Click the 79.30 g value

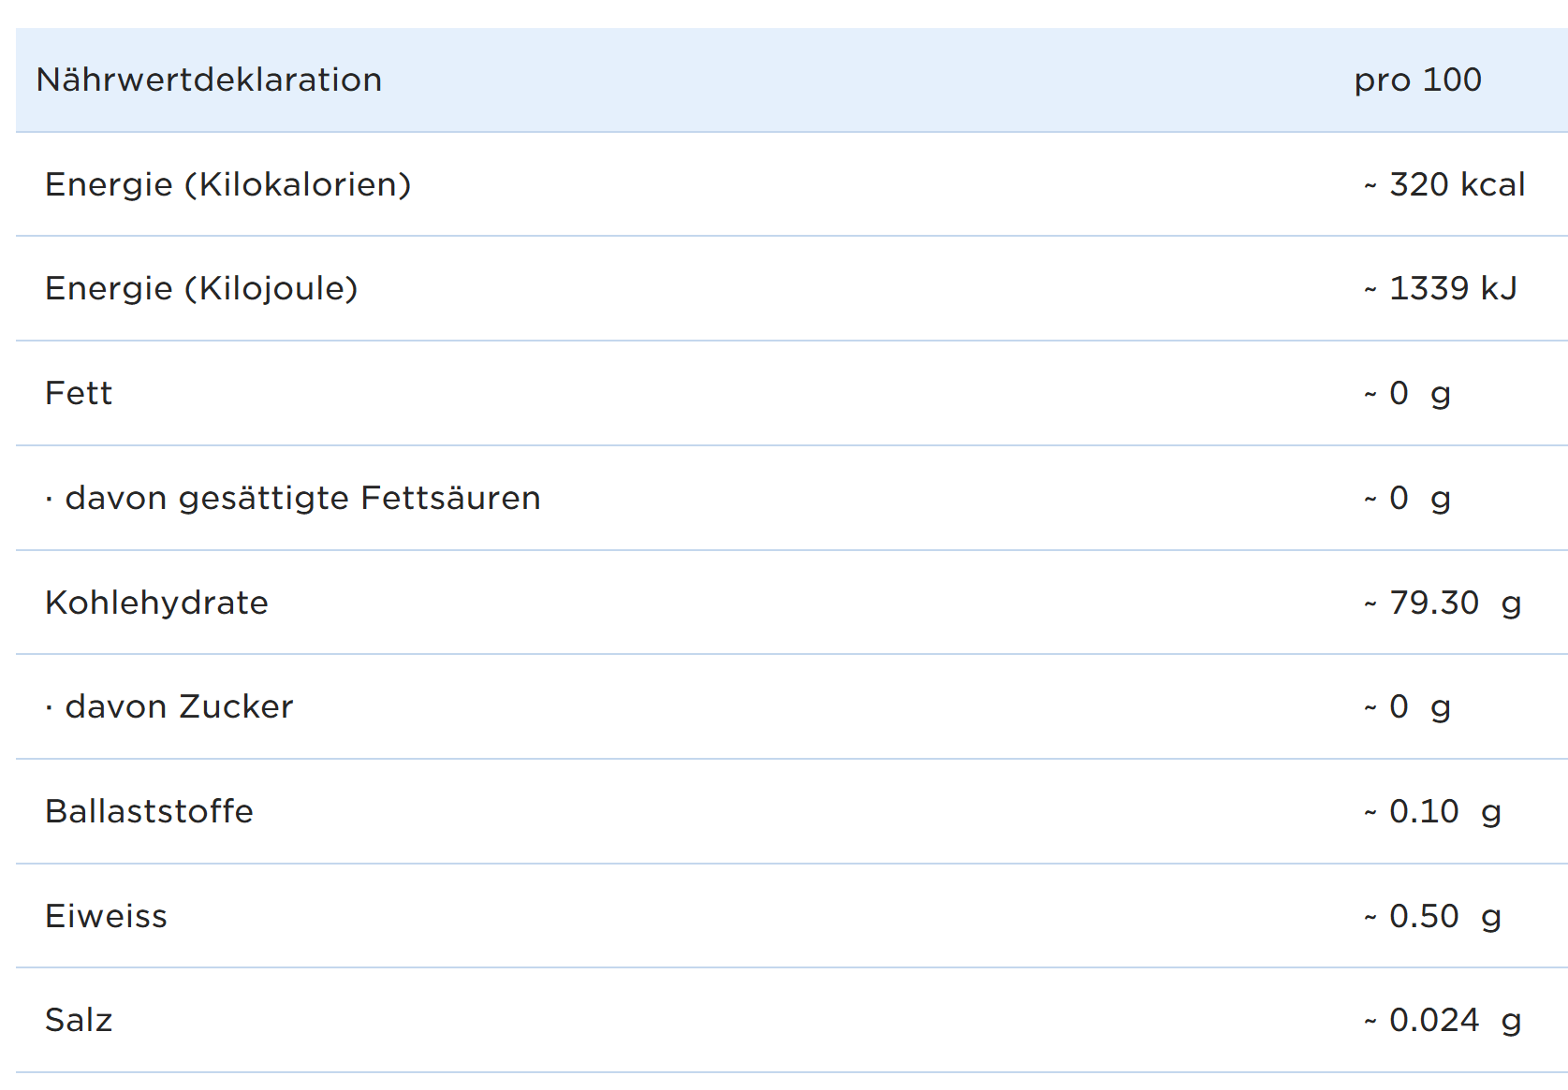[1443, 603]
